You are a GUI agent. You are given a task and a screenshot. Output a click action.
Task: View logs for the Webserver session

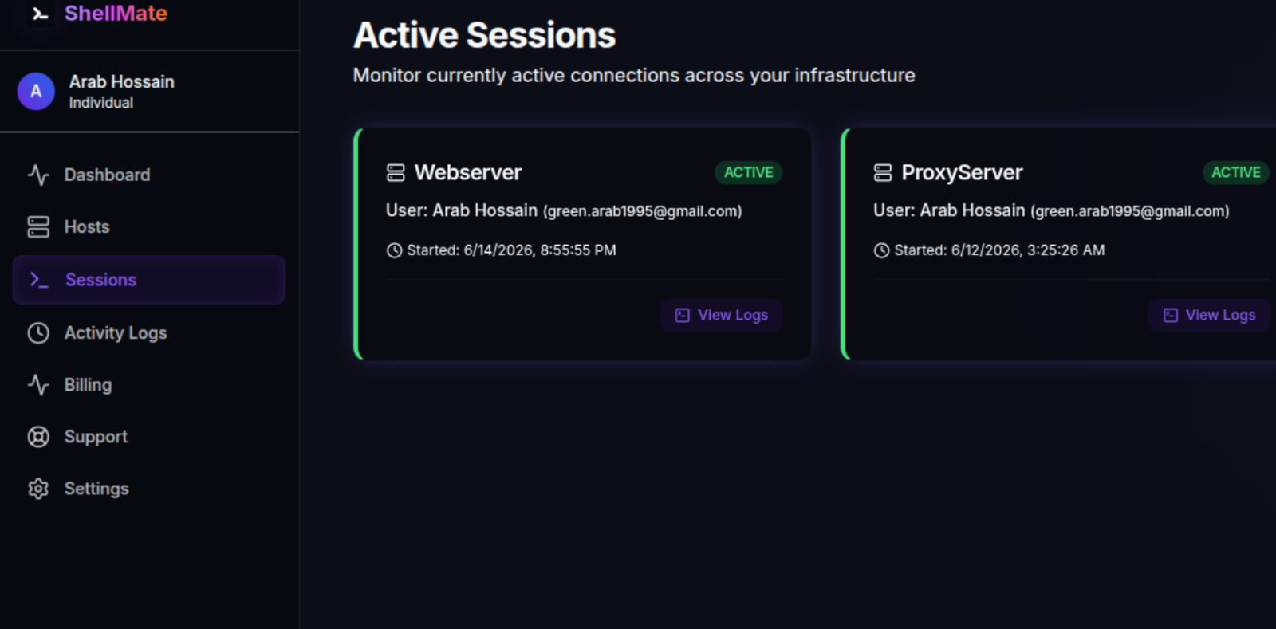pos(721,315)
